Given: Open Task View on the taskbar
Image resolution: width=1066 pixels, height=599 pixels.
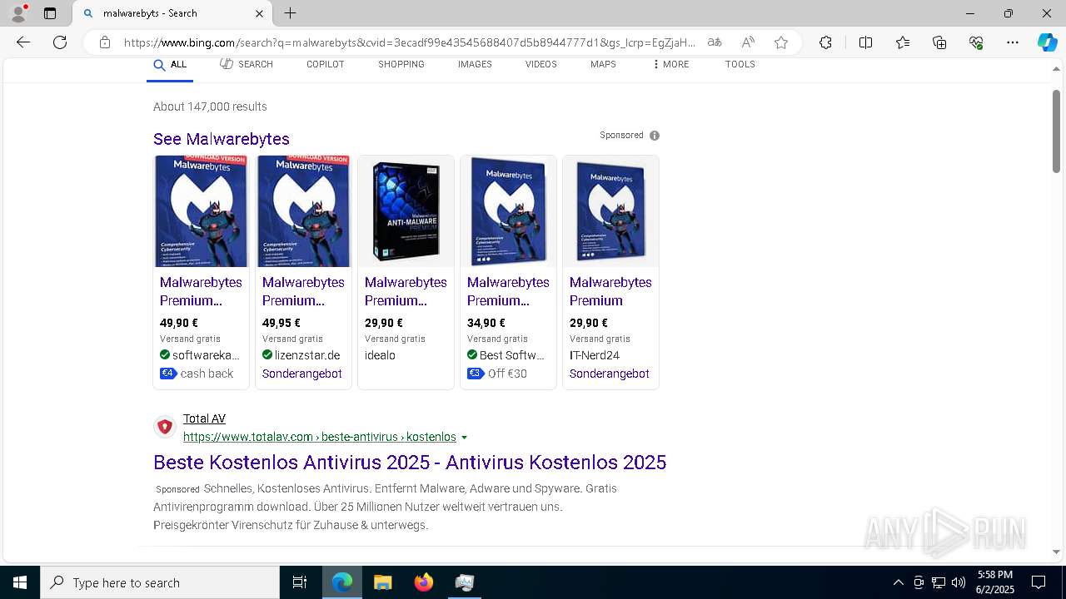Looking at the screenshot, I should click(300, 582).
